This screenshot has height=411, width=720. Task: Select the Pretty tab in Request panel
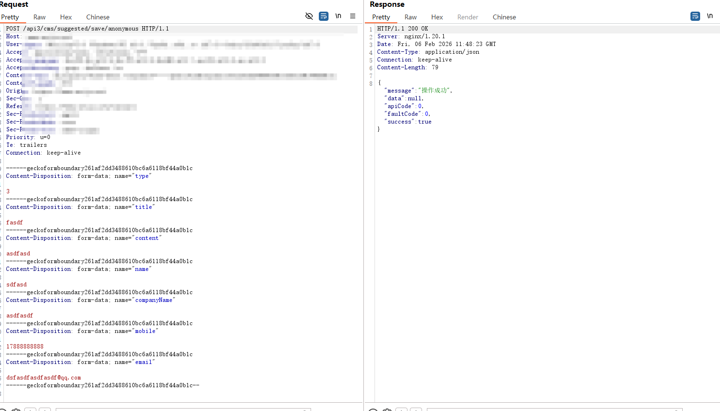[x=10, y=17]
